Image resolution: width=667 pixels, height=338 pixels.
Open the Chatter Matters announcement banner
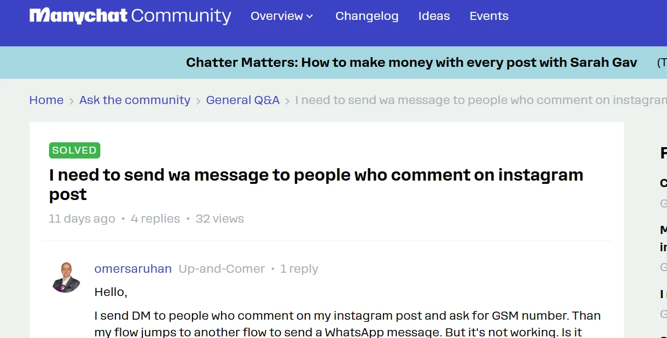coord(411,63)
